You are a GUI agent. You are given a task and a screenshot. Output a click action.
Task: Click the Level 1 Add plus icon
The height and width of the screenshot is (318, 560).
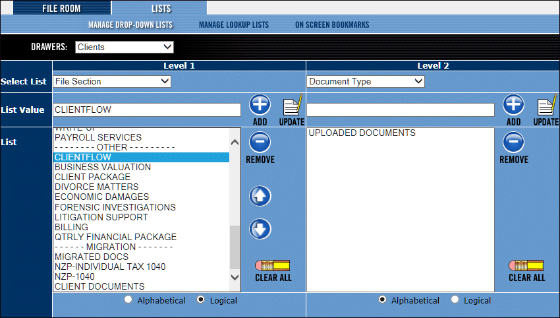coord(260,106)
